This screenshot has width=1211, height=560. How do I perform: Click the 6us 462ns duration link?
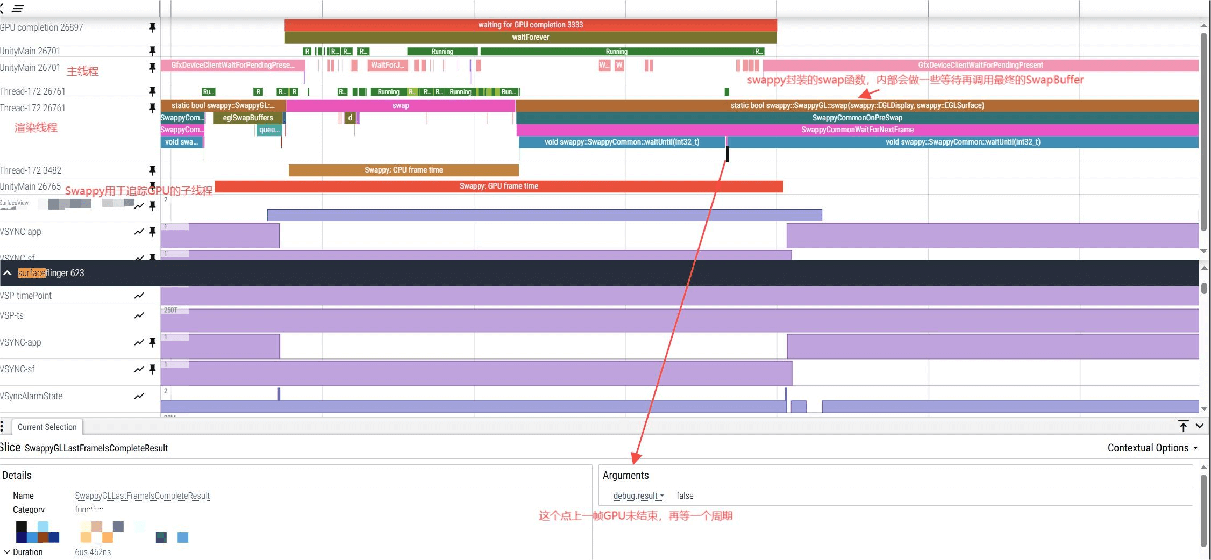(x=92, y=552)
